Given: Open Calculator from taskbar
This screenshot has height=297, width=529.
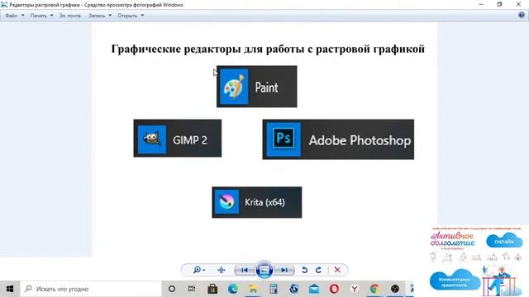Looking at the screenshot, I should (274, 289).
